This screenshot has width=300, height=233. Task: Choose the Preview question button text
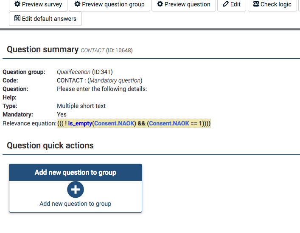click(187, 4)
